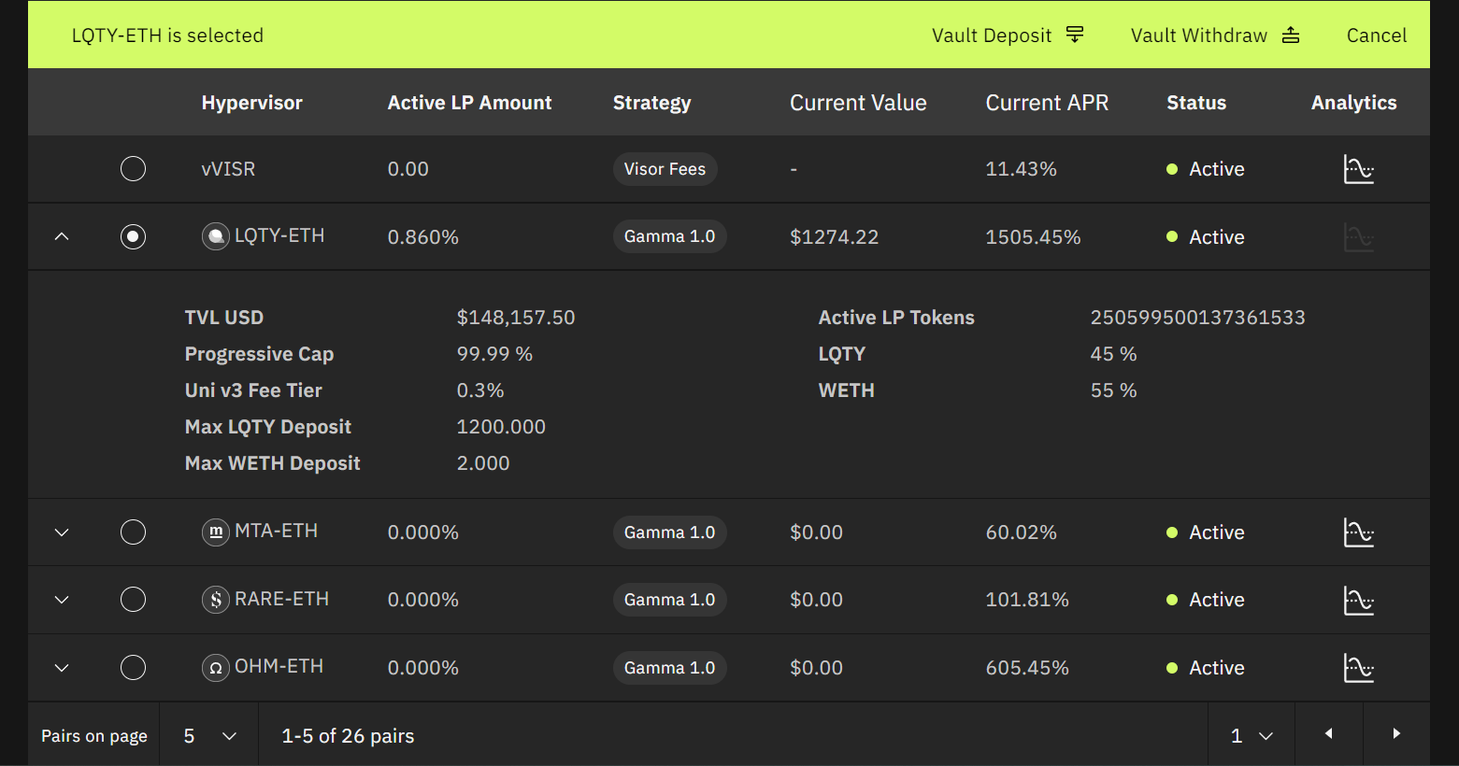Screen dimensions: 1459x766
Task: Select the vVISR radio button
Action: 134,169
